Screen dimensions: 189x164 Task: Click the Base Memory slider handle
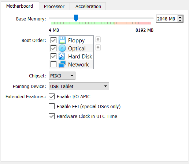click(x=76, y=18)
